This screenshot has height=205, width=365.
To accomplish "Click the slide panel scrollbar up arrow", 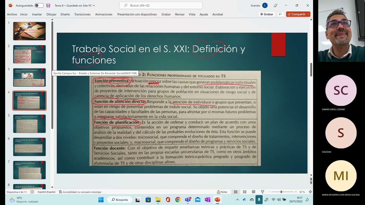I will coord(52,20).
